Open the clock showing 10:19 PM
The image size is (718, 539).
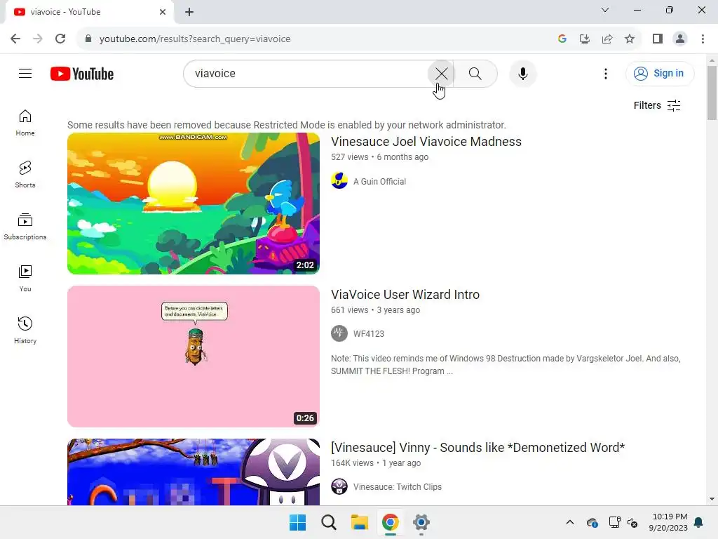[x=668, y=522]
